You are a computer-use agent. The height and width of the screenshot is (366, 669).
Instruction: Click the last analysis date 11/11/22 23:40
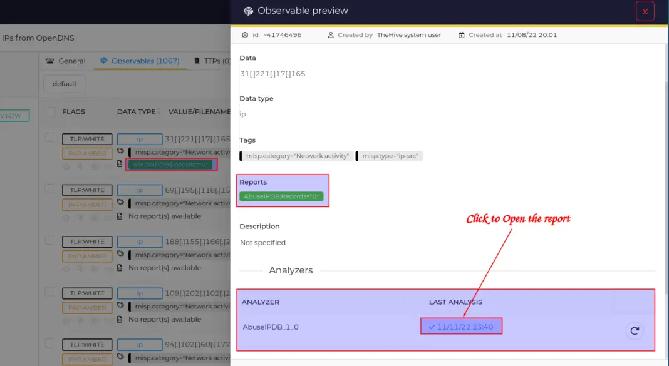(x=461, y=326)
